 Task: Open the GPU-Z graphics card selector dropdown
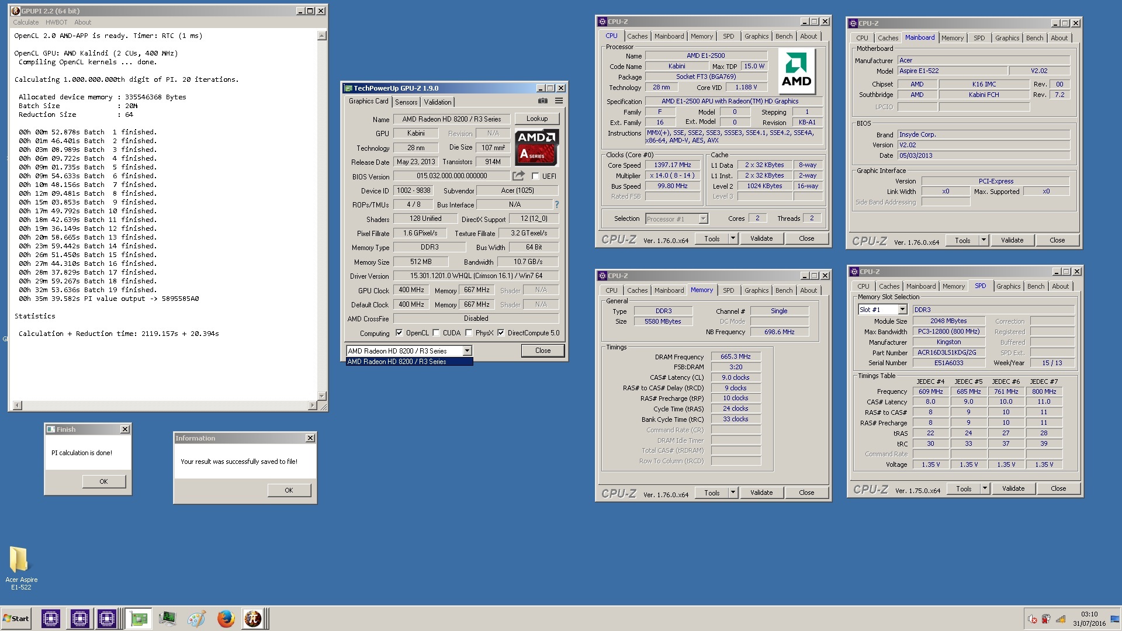point(467,351)
